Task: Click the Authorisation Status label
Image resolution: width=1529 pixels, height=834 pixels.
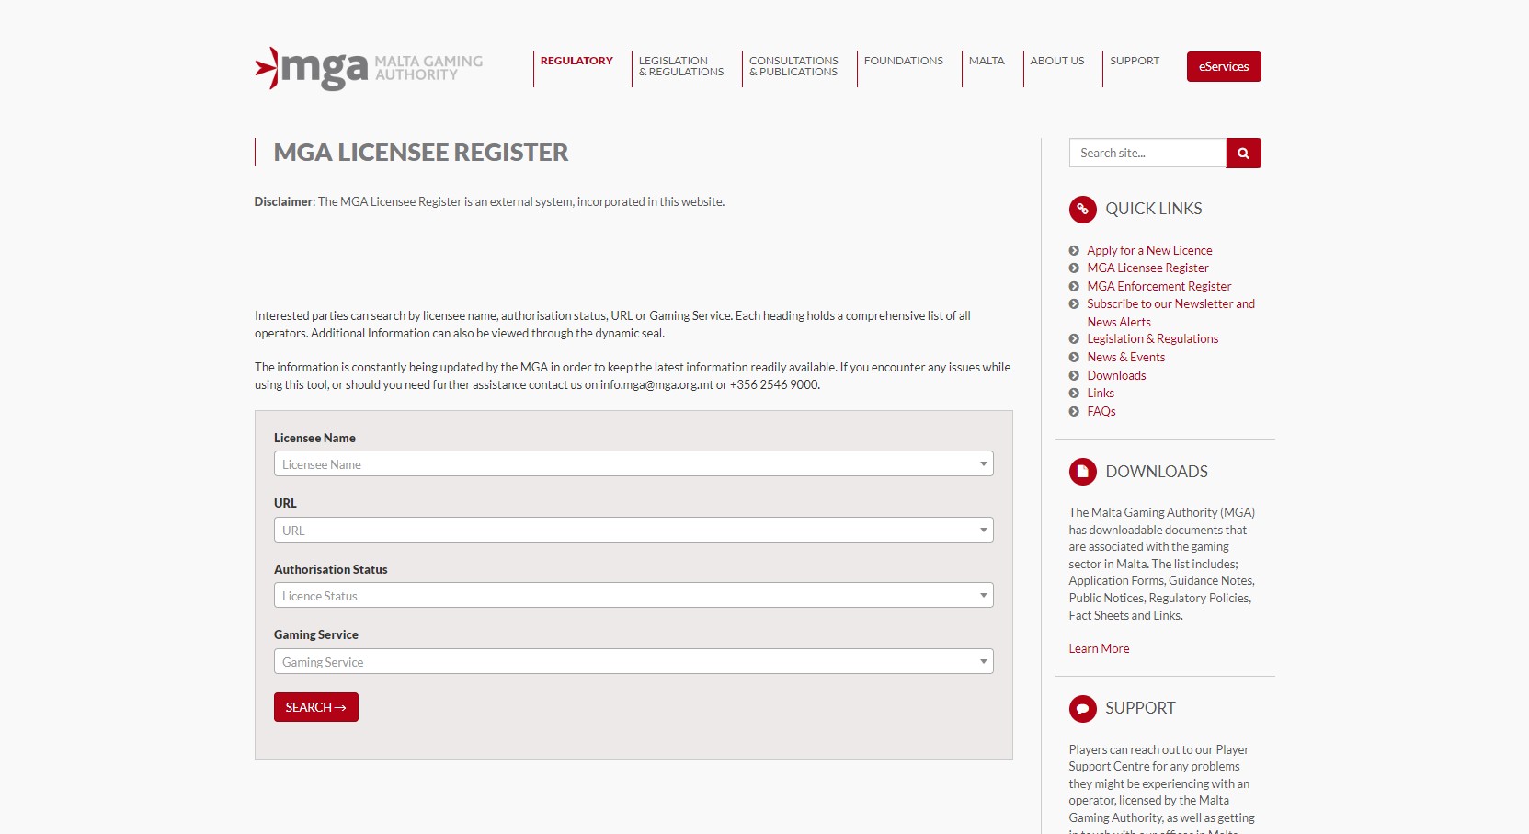Action: coord(331,570)
